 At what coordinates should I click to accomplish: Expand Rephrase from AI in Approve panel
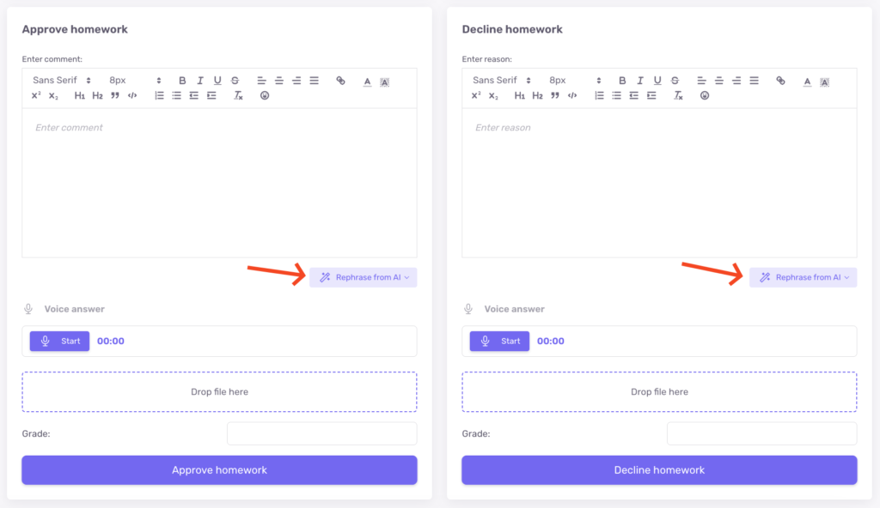coord(363,277)
